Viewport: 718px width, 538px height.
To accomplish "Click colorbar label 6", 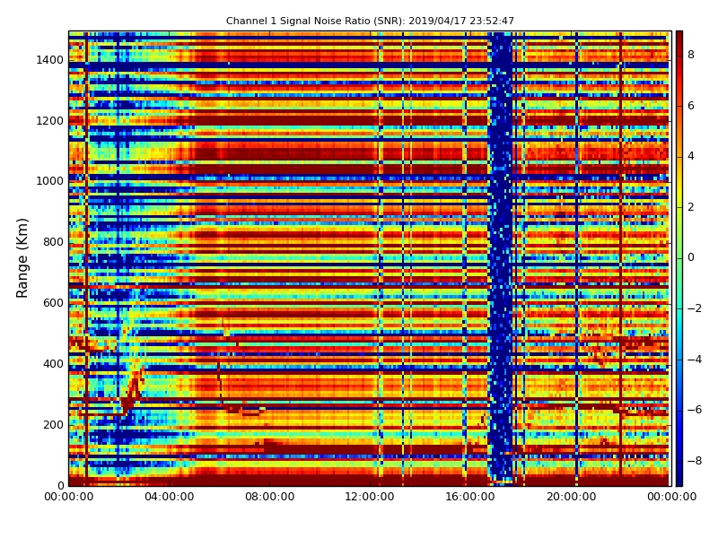I will pyautogui.click(x=691, y=106).
